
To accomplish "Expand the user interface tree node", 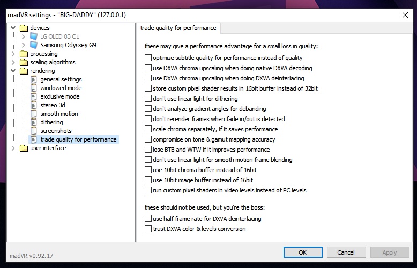I will tap(13, 148).
